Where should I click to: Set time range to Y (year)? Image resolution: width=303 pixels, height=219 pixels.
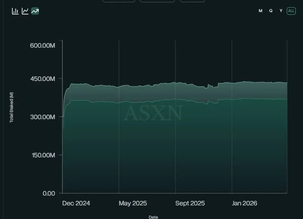[x=281, y=11]
